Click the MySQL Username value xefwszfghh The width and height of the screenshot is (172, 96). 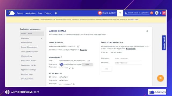pyautogui.click(x=63, y=80)
